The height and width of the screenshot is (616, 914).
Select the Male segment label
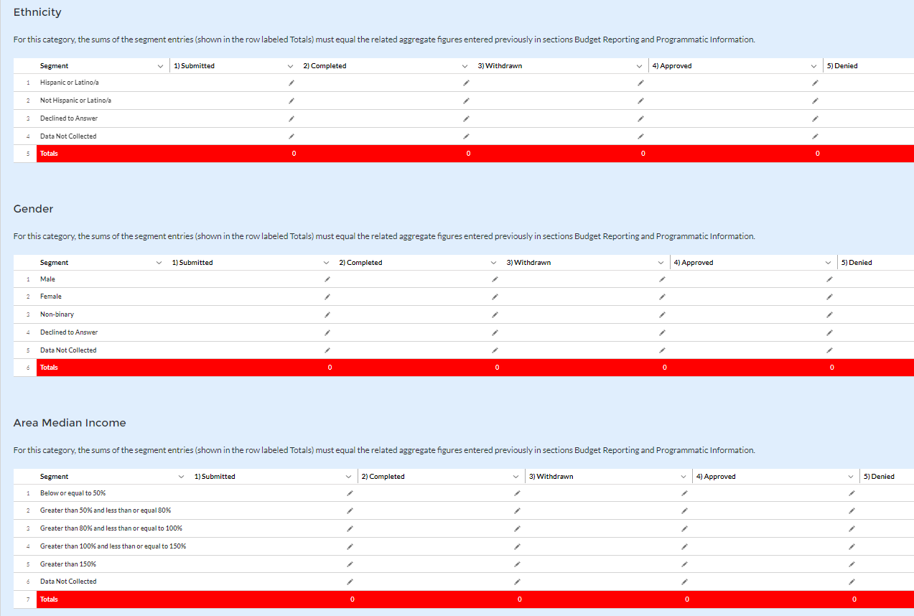47,279
